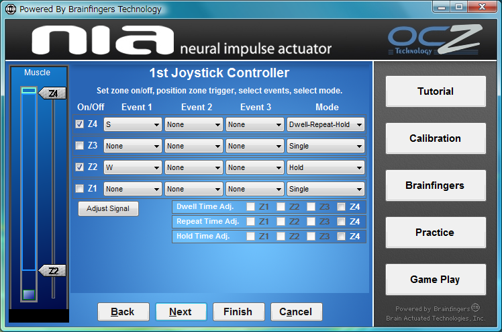Viewport: 502px width, 332px height.
Task: Click the Adjust Signal button
Action: 108,208
